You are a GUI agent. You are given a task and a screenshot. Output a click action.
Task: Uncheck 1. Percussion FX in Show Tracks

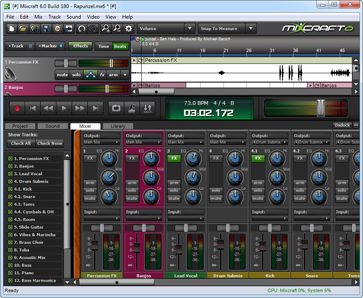10,158
